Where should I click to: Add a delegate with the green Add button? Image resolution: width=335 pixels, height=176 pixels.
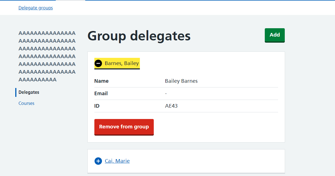[275, 35]
